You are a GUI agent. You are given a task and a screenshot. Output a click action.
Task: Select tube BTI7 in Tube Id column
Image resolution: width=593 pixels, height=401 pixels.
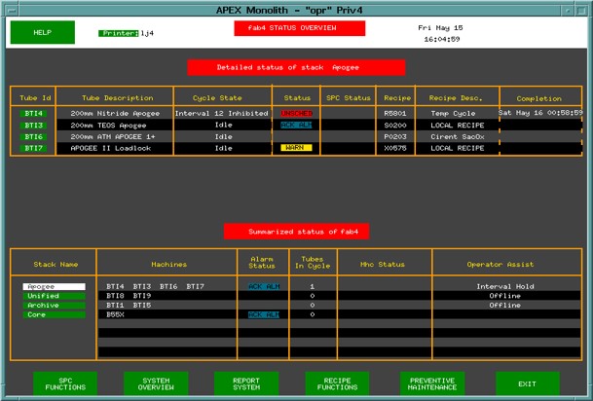pos(33,148)
